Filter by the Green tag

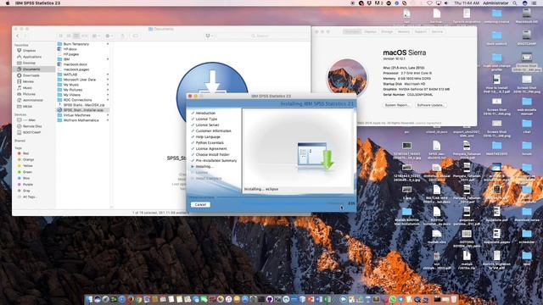(x=27, y=172)
